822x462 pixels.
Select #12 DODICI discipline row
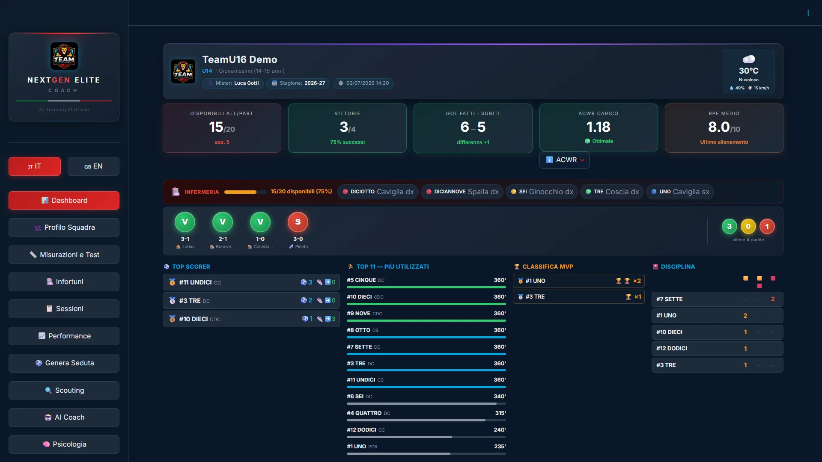(717, 349)
